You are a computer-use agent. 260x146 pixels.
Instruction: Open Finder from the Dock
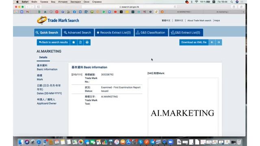(x=21, y=142)
